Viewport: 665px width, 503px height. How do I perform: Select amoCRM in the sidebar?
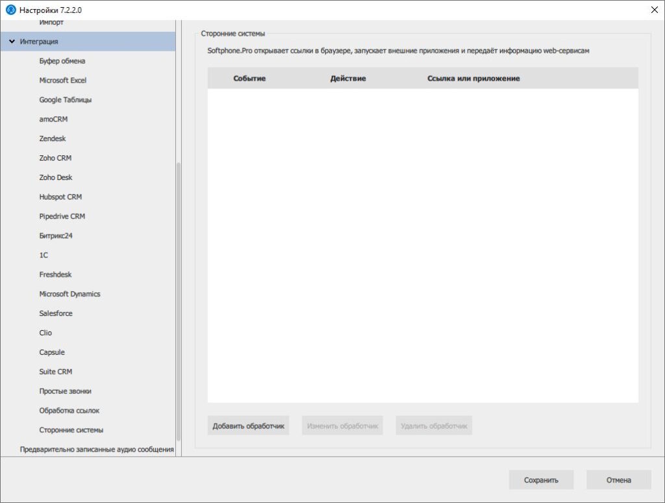(x=53, y=120)
